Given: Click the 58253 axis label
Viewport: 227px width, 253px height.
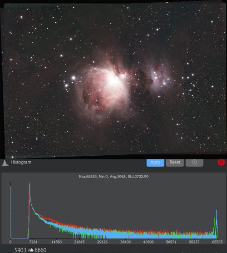Looking at the screenshot, I should pyautogui.click(x=194, y=242).
